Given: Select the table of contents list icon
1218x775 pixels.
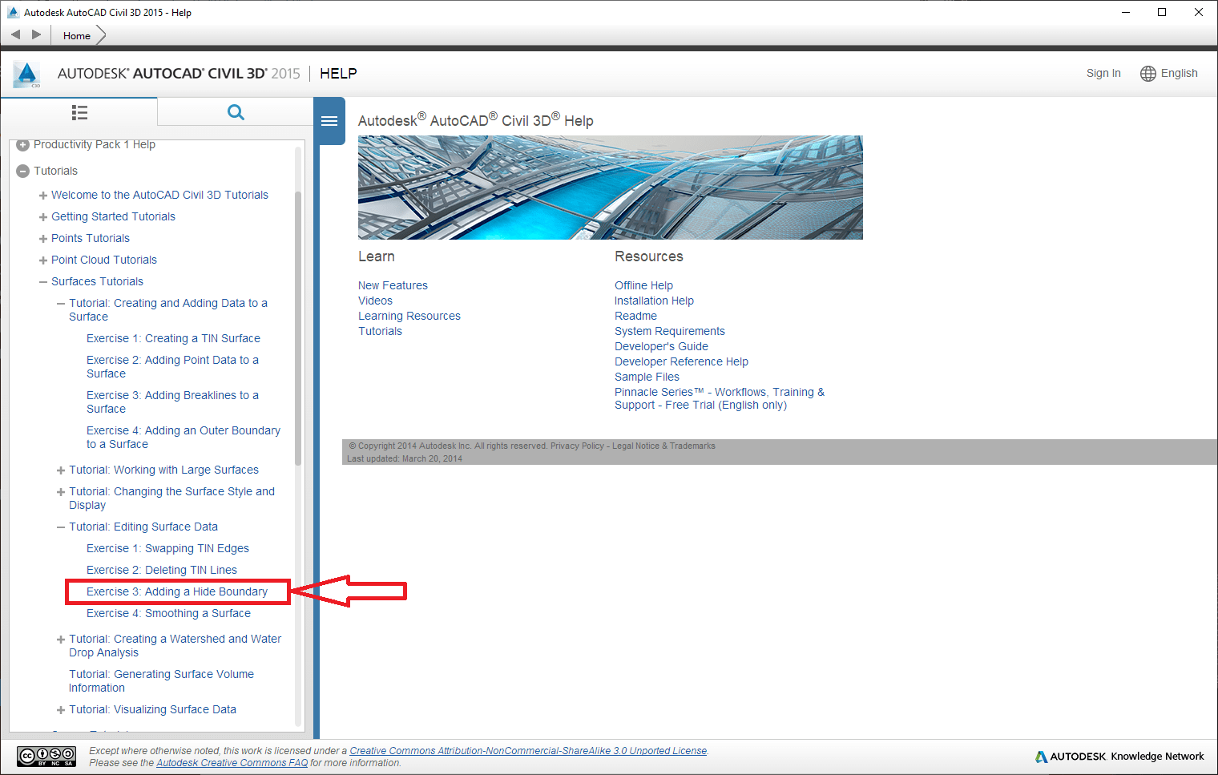Looking at the screenshot, I should (x=79, y=112).
